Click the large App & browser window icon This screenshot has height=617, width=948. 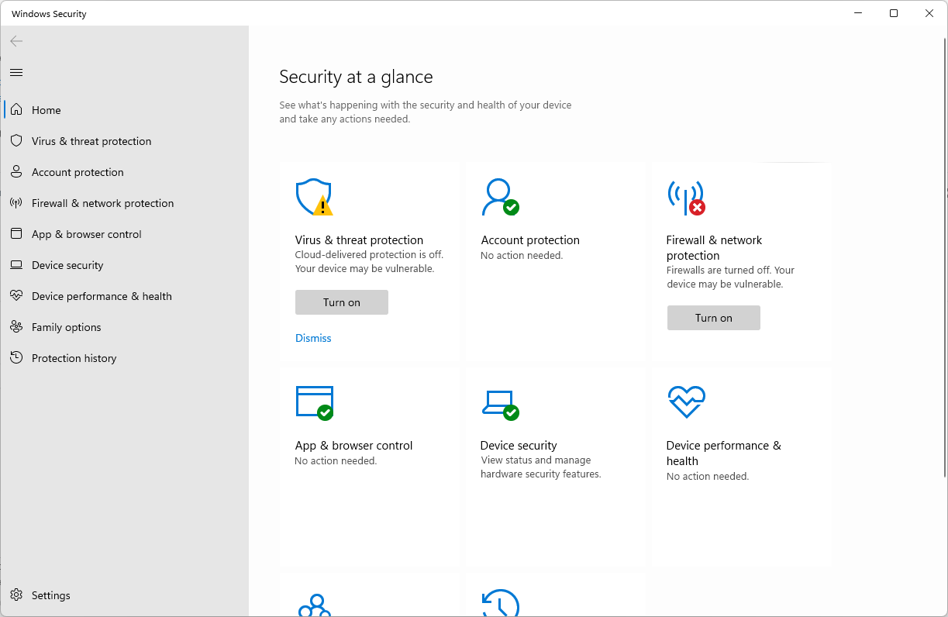[314, 403]
